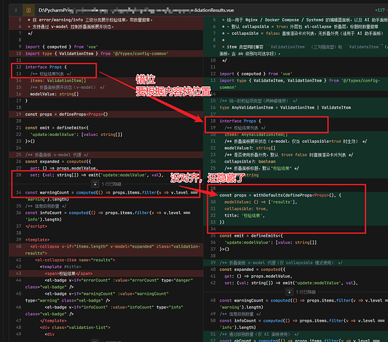388x342 pixels.
Task: Click the modified-file icon in the diff header
Action: click(x=29, y=10)
